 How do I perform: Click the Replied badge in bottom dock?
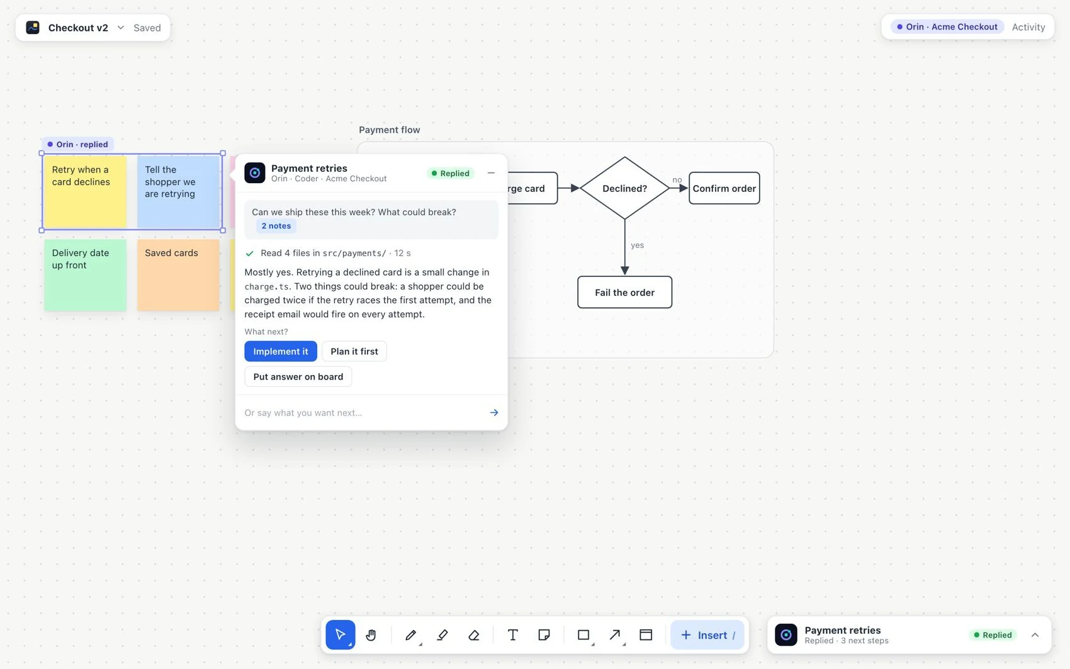point(993,635)
